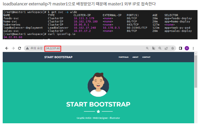This screenshot has width=211, height=130.
Task: Open the PORTFOLIO nav link
Action: 123,57
